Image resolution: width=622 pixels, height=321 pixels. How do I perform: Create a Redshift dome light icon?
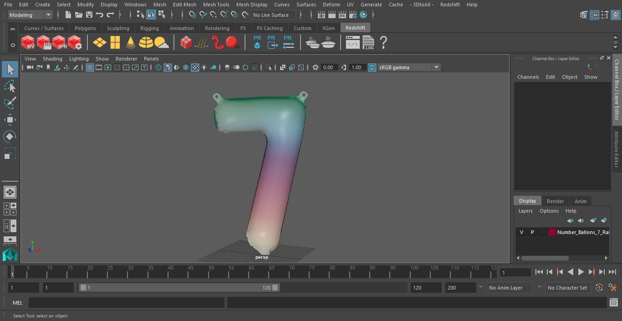pos(146,42)
